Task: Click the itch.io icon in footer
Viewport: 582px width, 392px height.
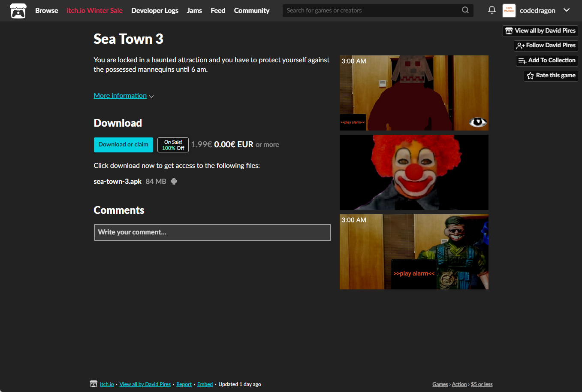Action: click(93, 384)
